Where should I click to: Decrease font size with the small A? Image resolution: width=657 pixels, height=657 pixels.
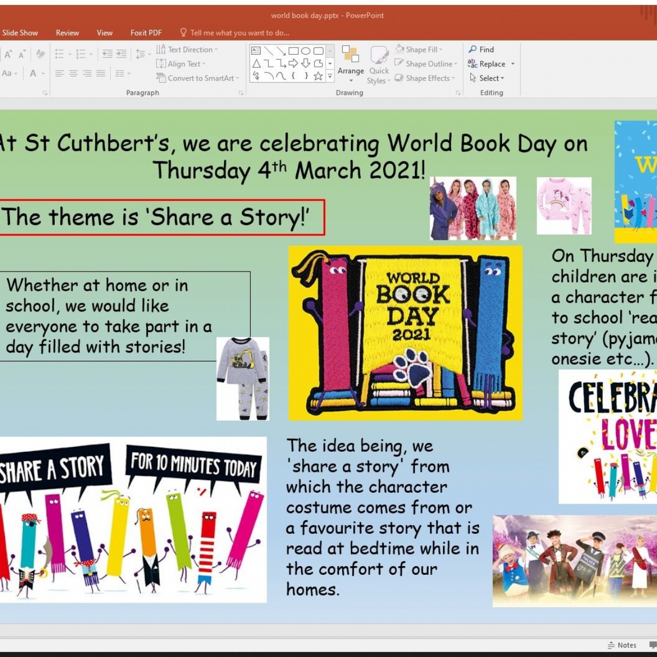(x=22, y=54)
